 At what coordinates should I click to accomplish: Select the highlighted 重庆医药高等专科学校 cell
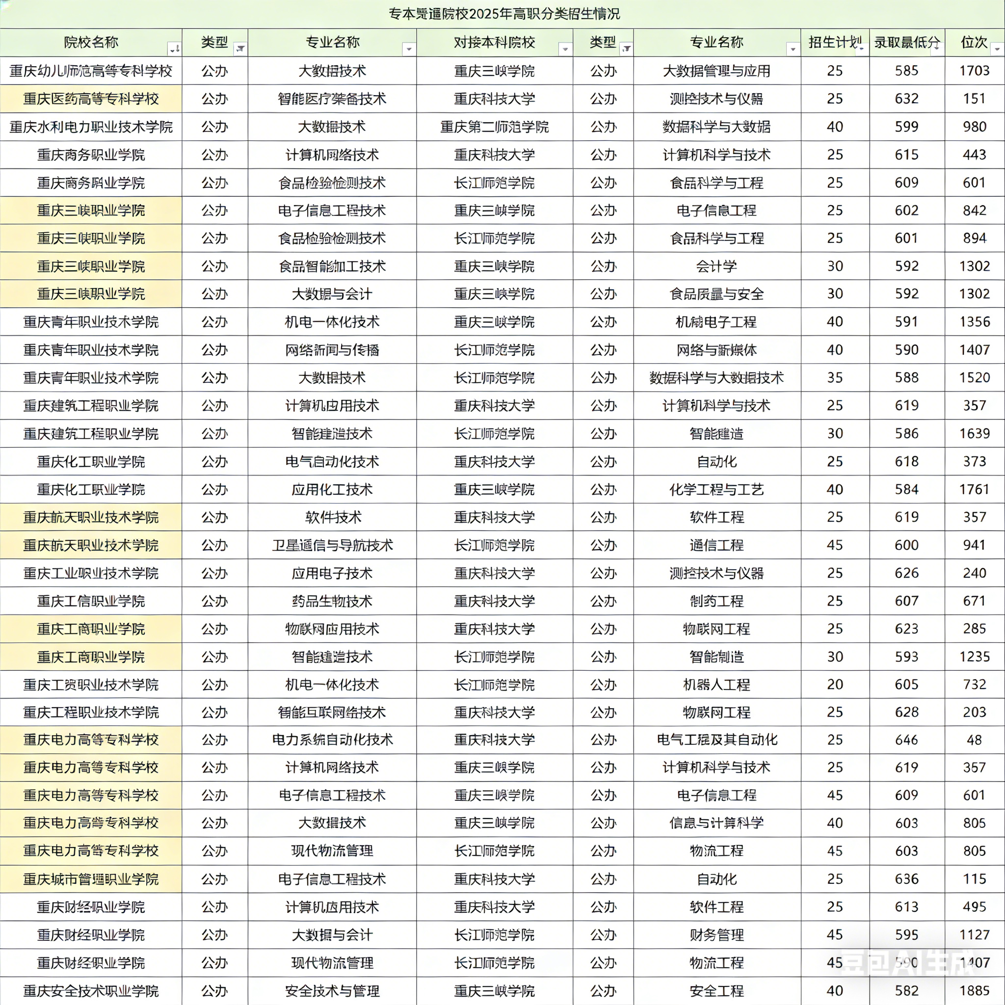point(91,99)
